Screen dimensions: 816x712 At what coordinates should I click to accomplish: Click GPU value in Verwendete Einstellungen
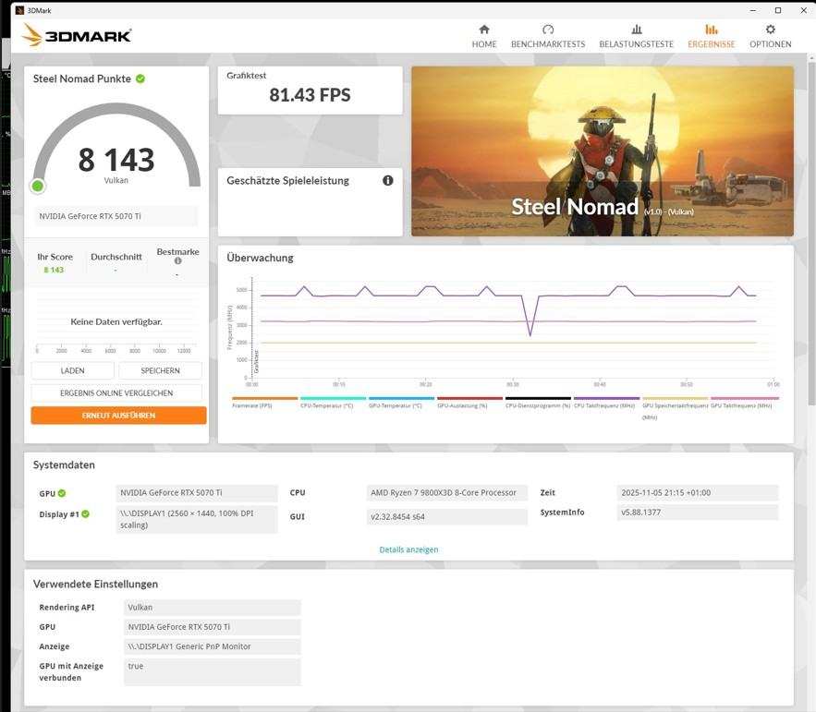pyautogui.click(x=213, y=627)
